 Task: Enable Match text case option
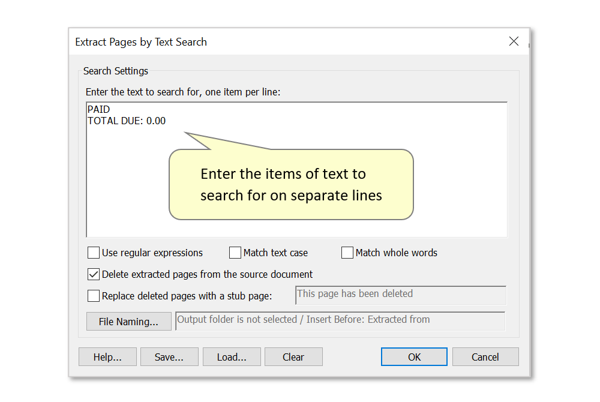click(235, 253)
